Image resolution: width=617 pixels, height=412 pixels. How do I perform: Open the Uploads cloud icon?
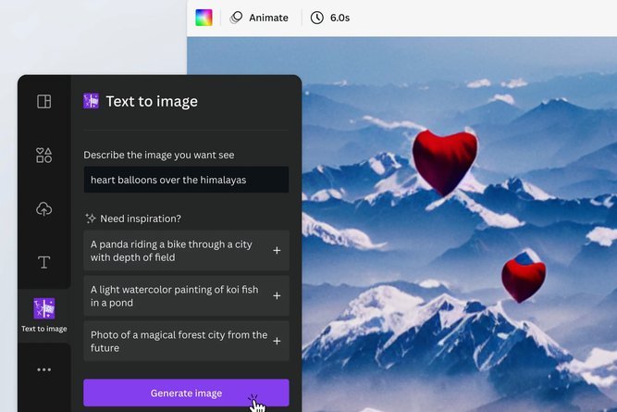44,208
